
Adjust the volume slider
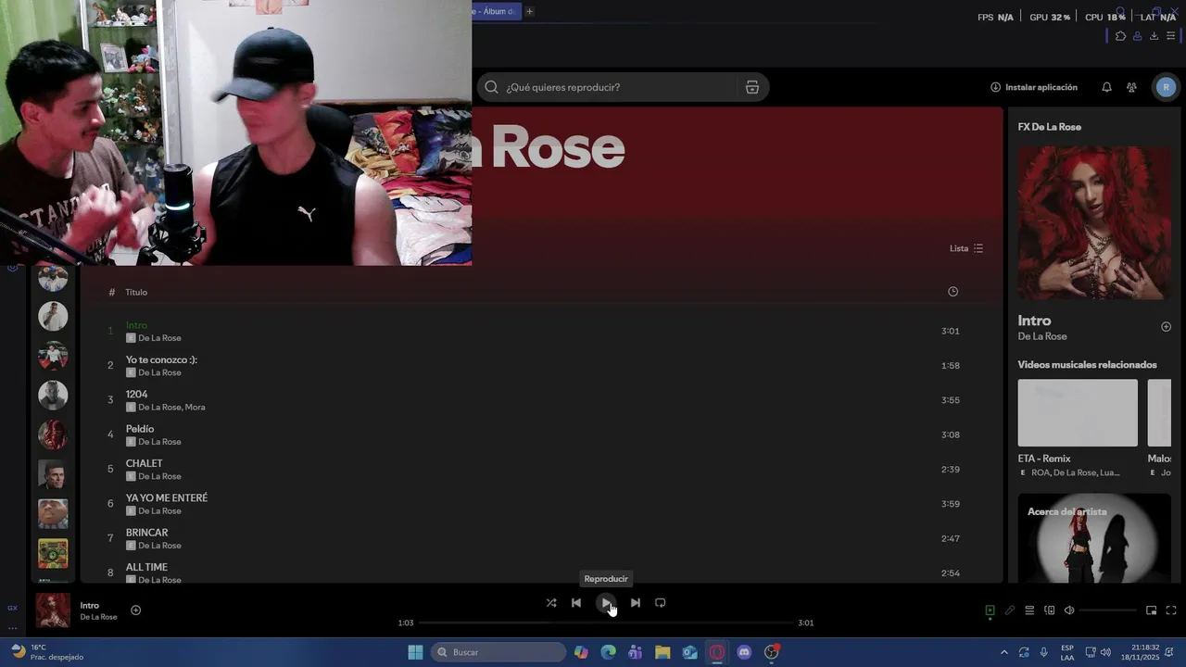tap(1108, 610)
